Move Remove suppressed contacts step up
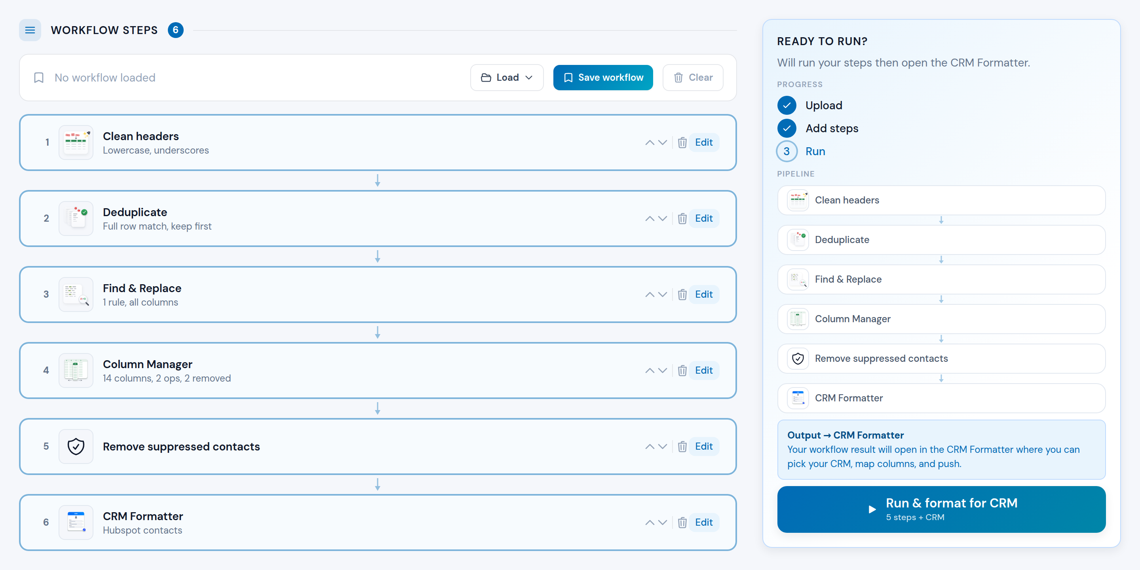This screenshot has height=570, width=1140. 649,446
